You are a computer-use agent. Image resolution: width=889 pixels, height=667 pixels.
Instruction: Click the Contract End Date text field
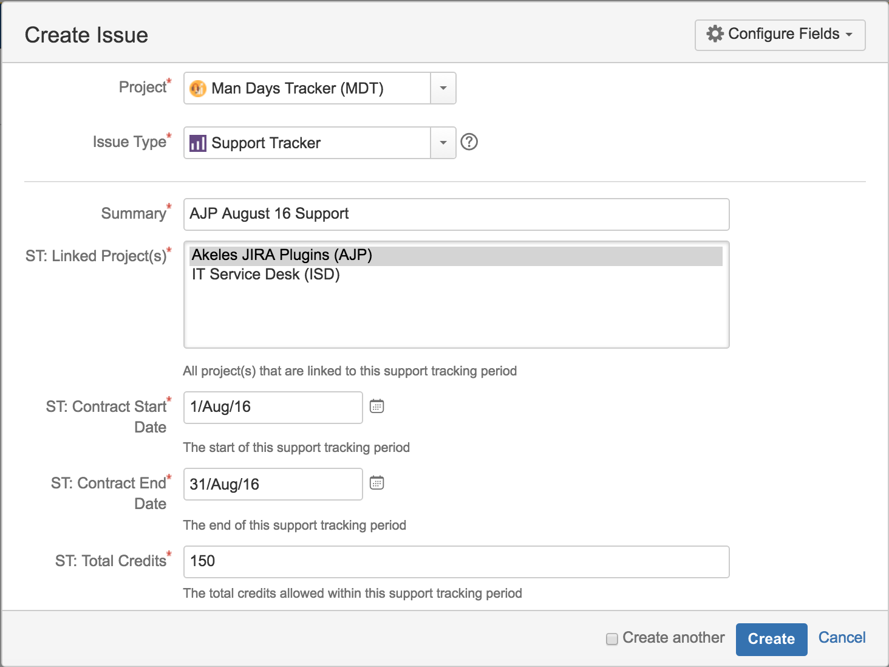(x=273, y=484)
